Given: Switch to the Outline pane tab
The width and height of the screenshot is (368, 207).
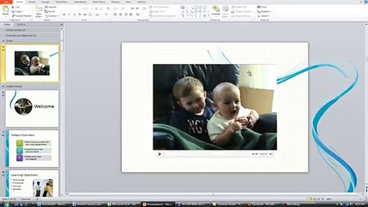Looking at the screenshot, I should click(x=21, y=24).
